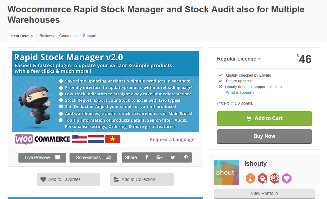This screenshot has height=199, width=327.
Task: Click the 'Rapid Stock Manager v2.0' banner heading
Action: (69, 57)
